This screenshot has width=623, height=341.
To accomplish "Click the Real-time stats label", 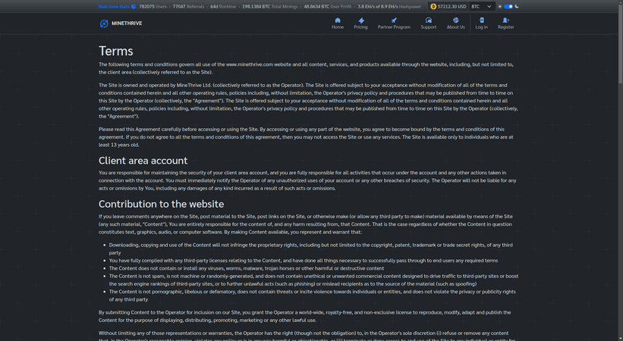I will (x=114, y=6).
